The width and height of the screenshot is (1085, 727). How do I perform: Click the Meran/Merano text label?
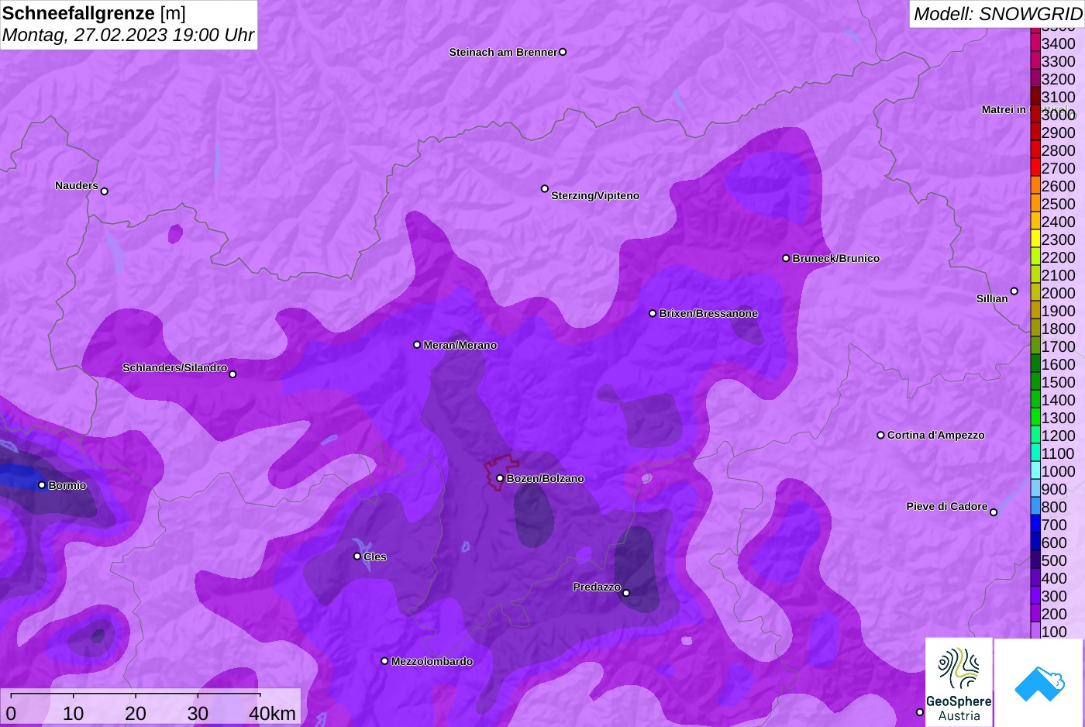point(460,345)
